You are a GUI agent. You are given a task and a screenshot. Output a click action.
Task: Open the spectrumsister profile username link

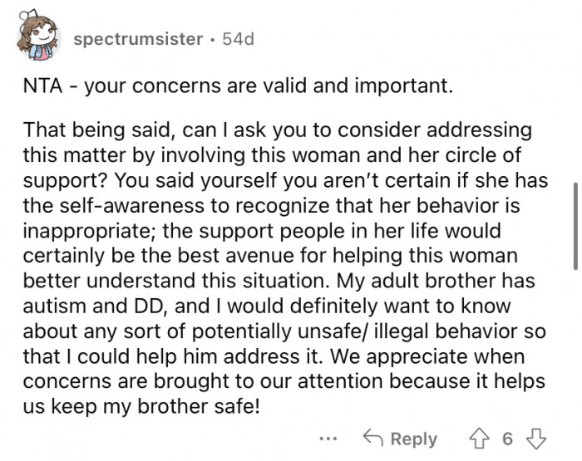[x=137, y=39]
